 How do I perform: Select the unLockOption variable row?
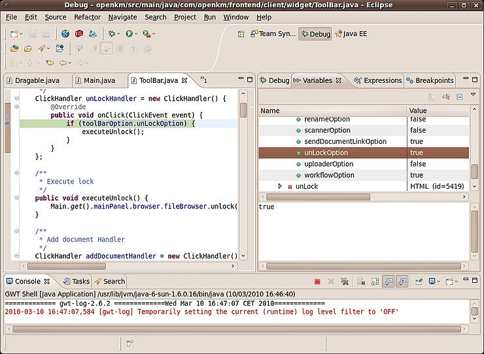[364, 153]
